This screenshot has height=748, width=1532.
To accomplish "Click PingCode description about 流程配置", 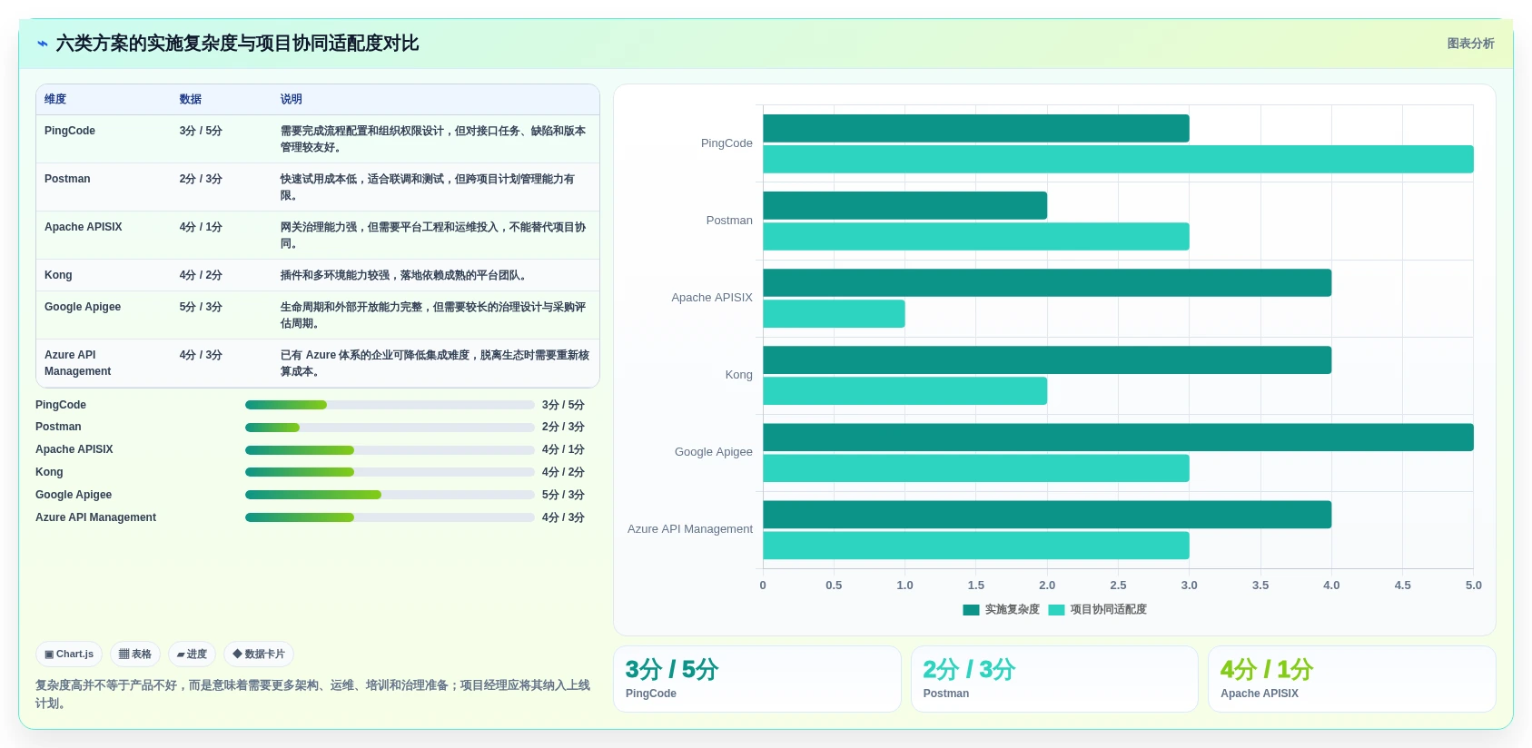I will pyautogui.click(x=433, y=139).
